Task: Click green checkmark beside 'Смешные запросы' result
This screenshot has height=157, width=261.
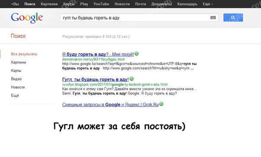Action: (x=161, y=104)
